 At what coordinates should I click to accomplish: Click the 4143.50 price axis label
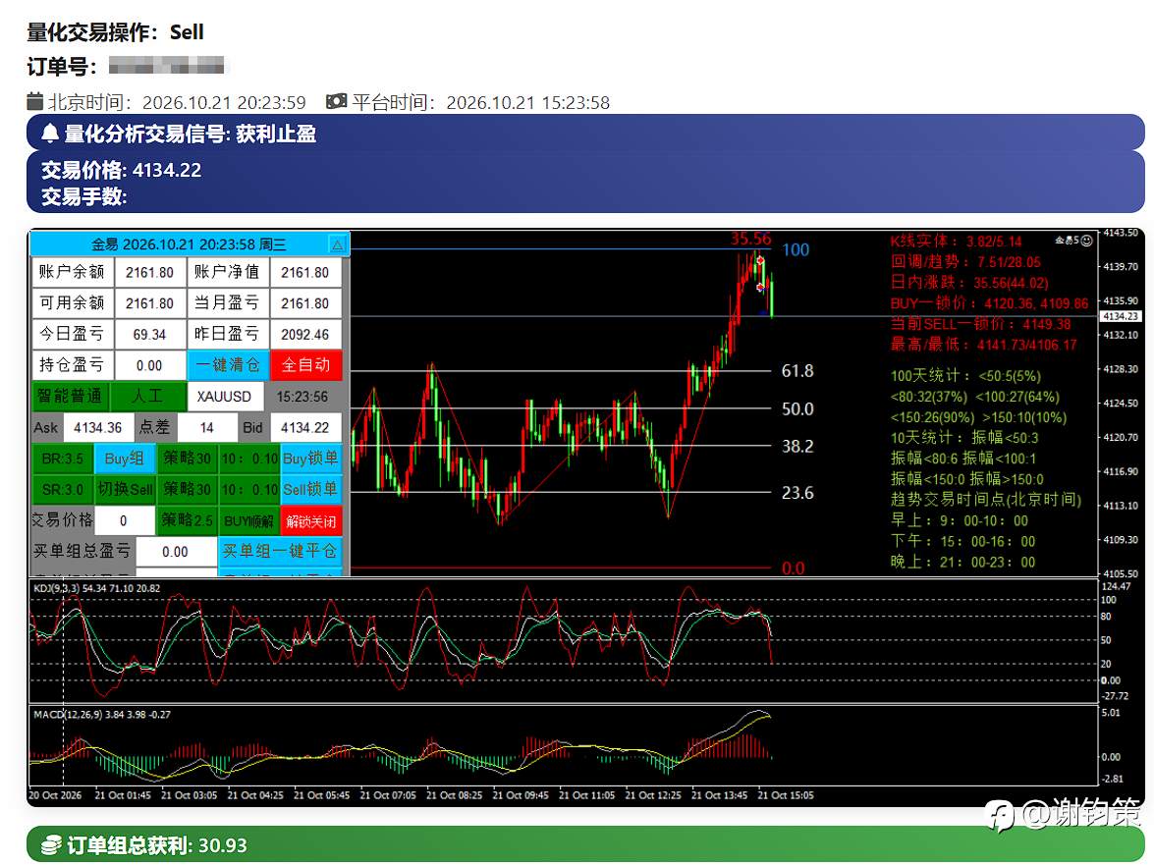click(x=1121, y=233)
